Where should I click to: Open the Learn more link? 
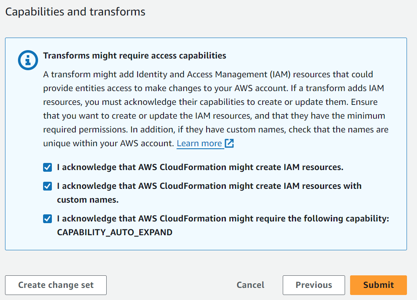[x=200, y=143]
